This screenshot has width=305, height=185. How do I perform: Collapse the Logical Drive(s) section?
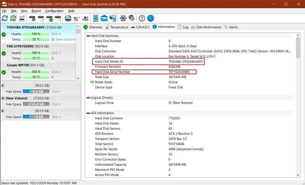88,97
